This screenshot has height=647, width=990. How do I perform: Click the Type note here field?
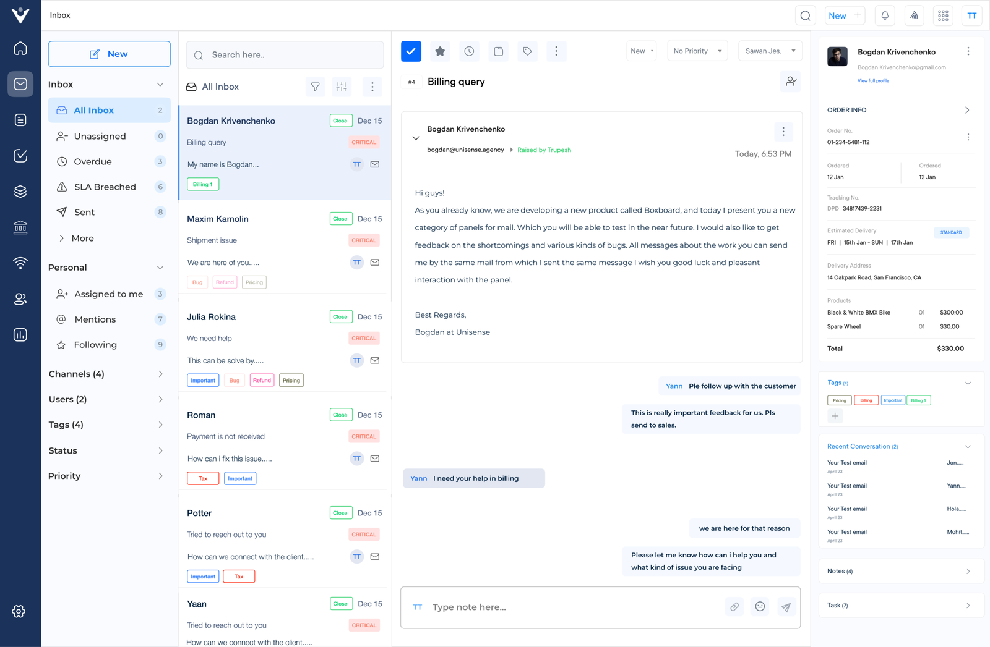pos(569,607)
